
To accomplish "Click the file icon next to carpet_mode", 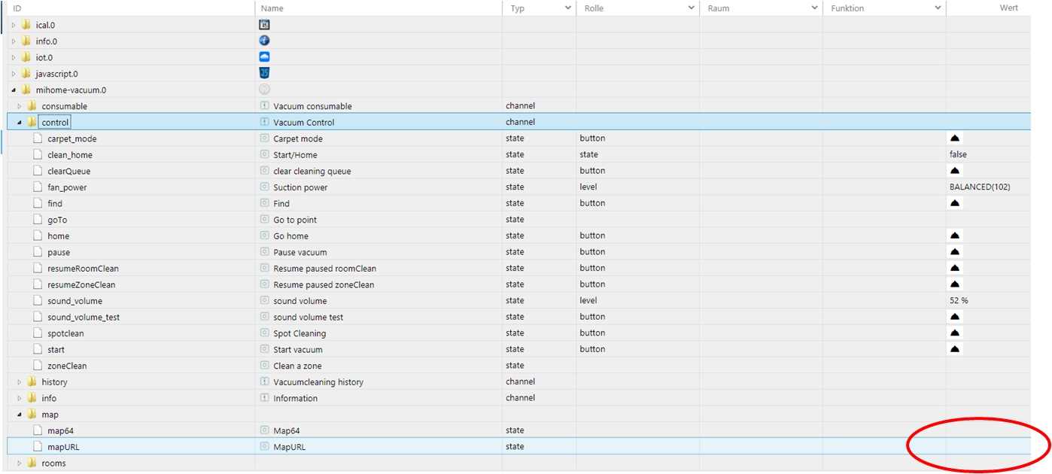I will [38, 138].
